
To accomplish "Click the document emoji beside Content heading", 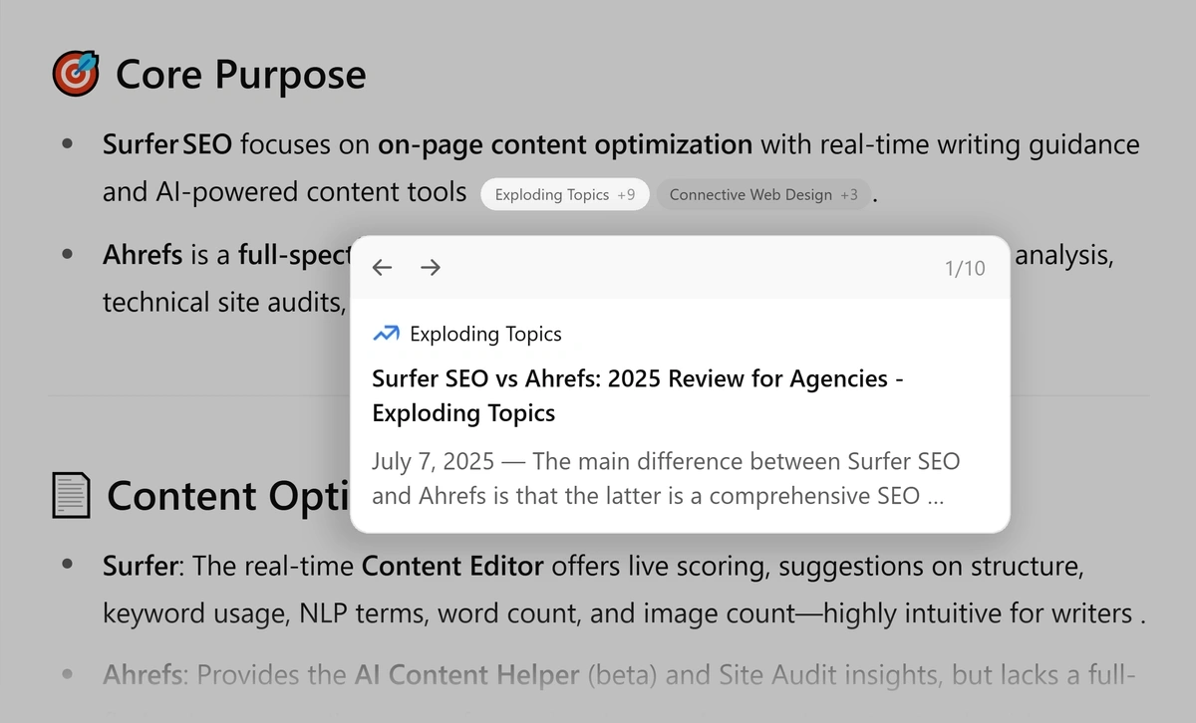I will pyautogui.click(x=71, y=495).
